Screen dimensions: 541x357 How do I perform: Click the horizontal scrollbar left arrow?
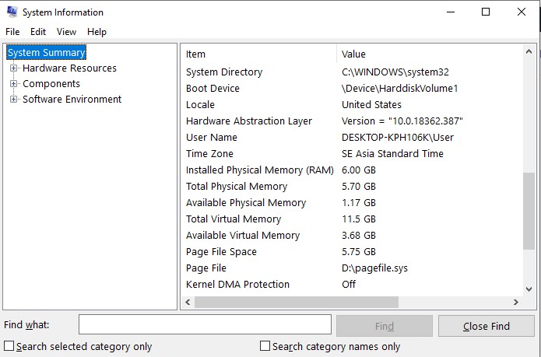click(188, 303)
